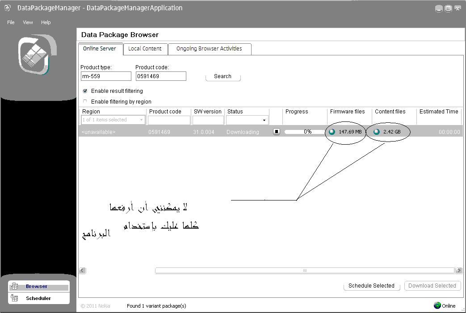Stop the download with the stop icon
The width and height of the screenshot is (466, 313).
coord(277,132)
